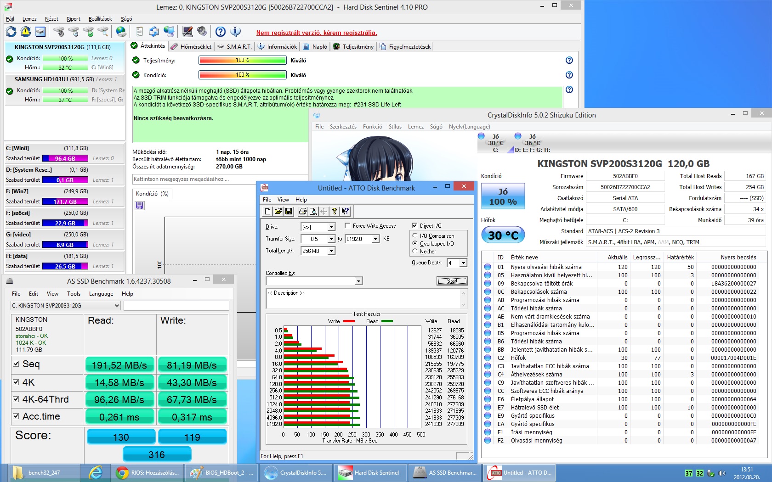Click the network computer globe icon

pyautogui.click(x=169, y=32)
